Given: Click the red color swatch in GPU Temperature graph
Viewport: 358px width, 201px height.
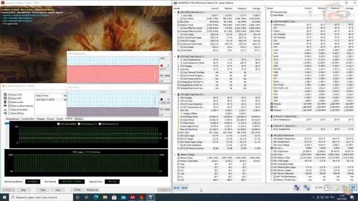Looking at the screenshot, I should [162, 66].
